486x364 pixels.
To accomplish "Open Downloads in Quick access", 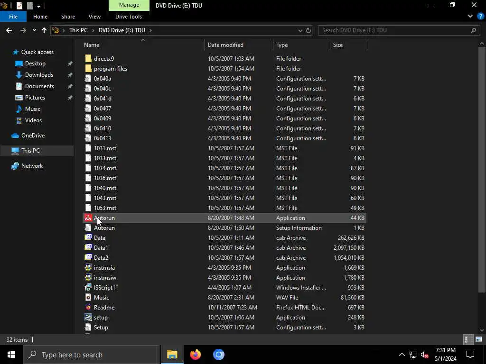I will click(39, 74).
